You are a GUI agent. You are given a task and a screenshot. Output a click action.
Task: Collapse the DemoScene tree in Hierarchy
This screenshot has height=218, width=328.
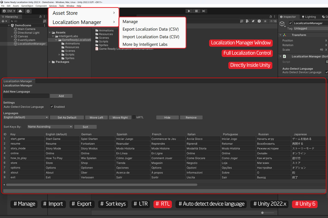(8, 25)
